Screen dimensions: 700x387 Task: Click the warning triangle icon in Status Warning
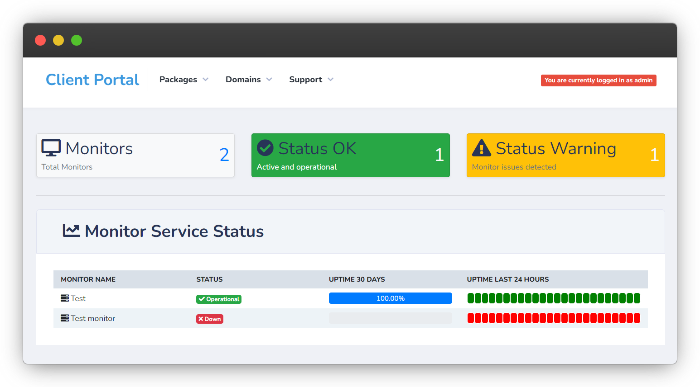(x=481, y=148)
